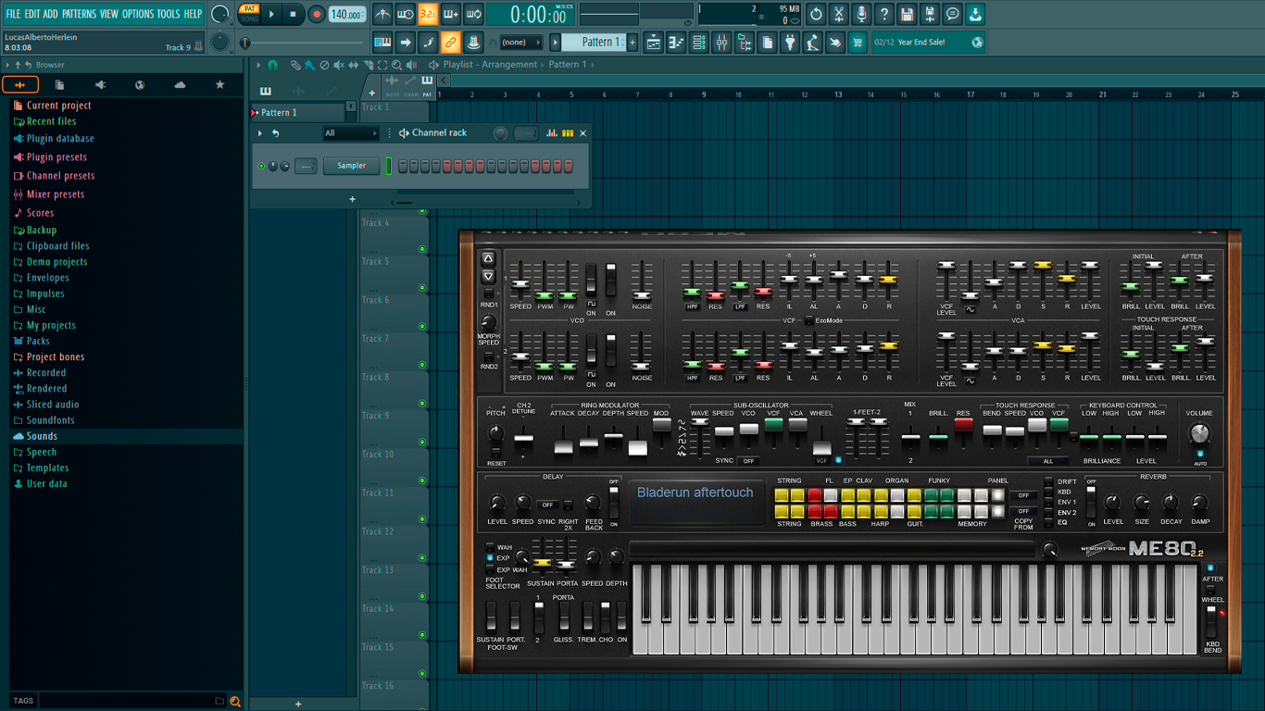The image size is (1265, 711).
Task: Click ME80 RND1 randomize button
Action: [488, 294]
